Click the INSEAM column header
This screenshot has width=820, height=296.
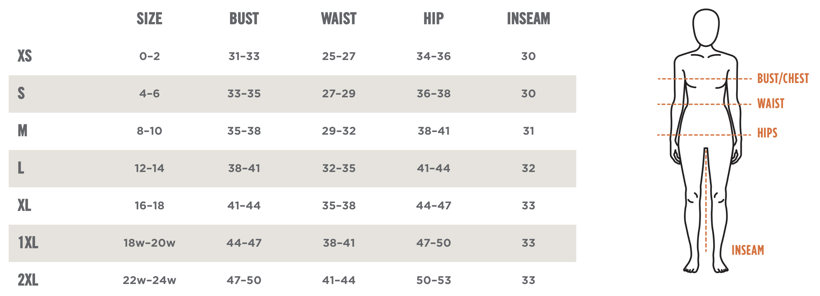[528, 19]
